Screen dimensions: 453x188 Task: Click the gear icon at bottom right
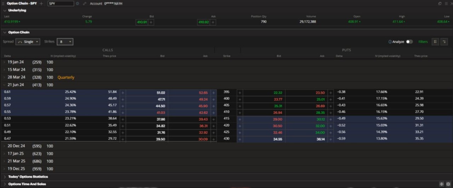pos(448,184)
